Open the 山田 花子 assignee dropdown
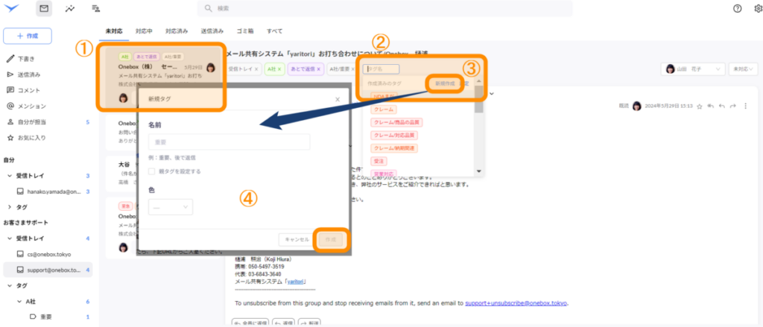763x327 pixels. pos(693,69)
